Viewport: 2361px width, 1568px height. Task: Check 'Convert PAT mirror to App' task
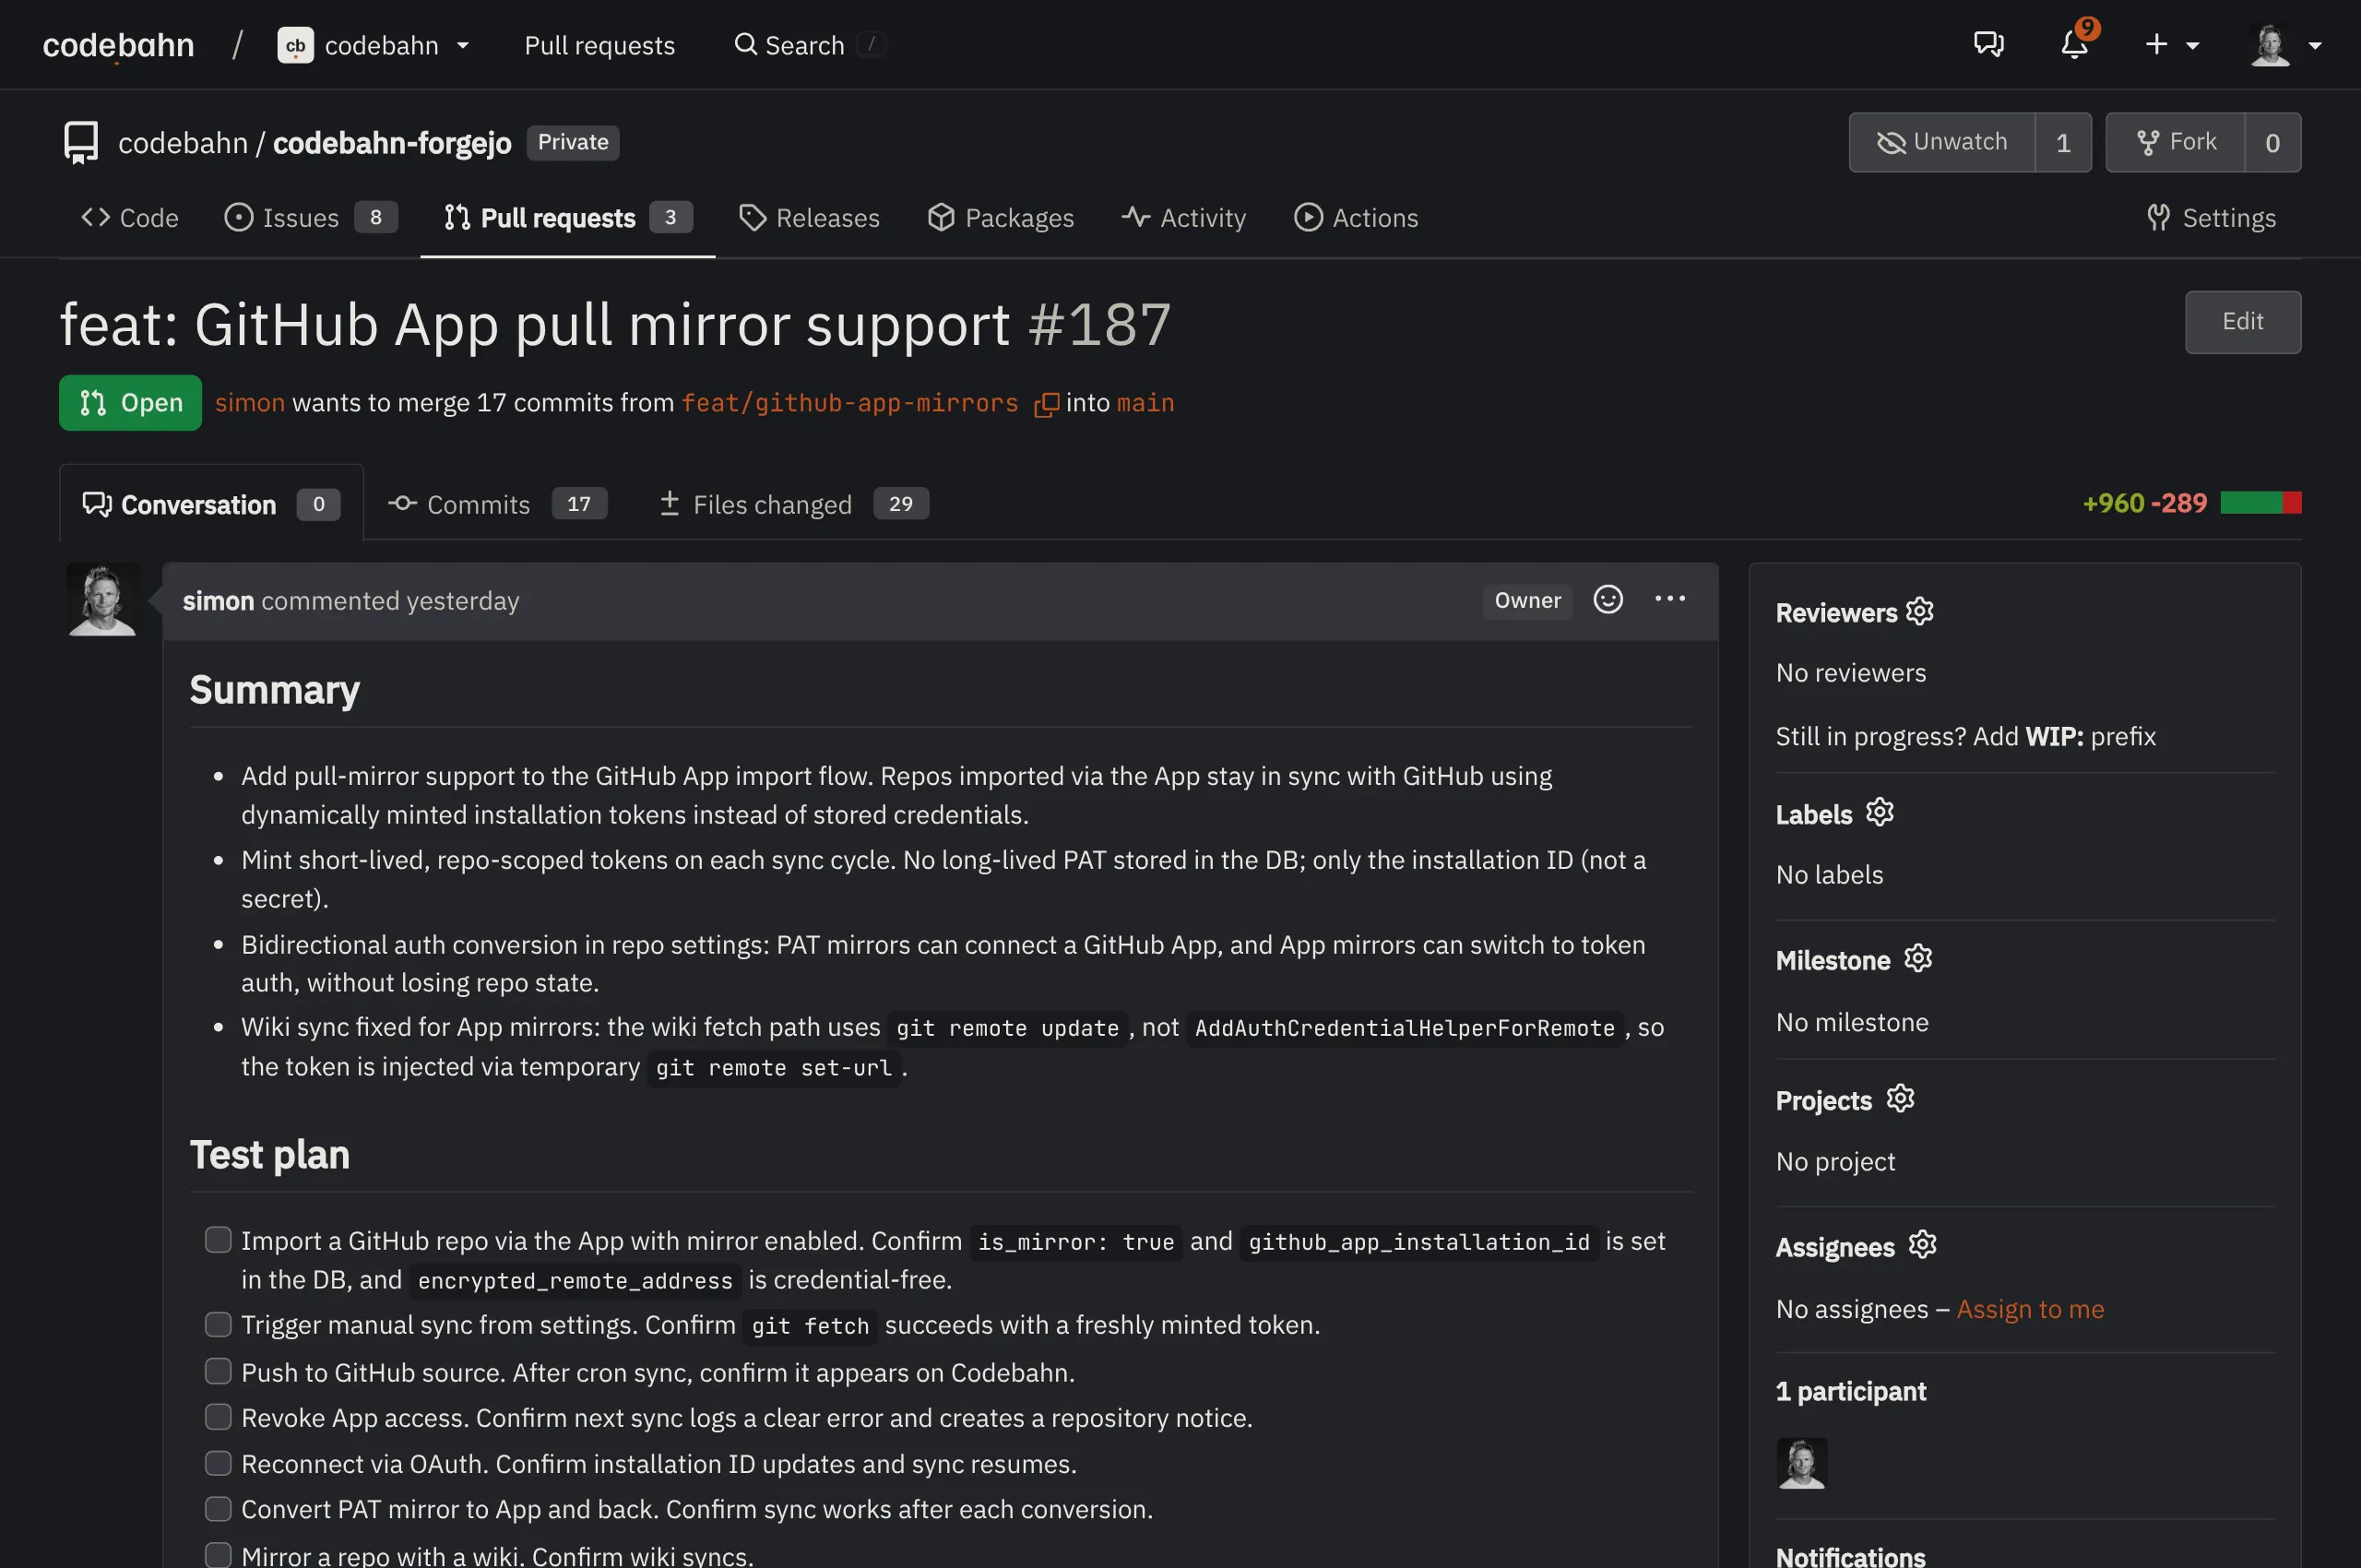point(218,1508)
